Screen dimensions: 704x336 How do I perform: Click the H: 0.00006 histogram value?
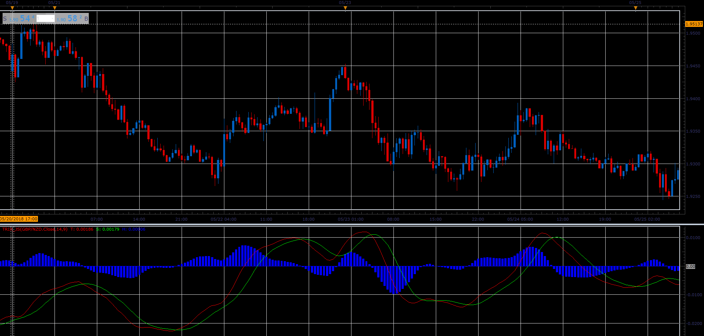[134, 229]
